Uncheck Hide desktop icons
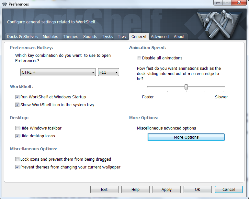Image resolution: width=249 pixels, height=199 pixels. 17,136
